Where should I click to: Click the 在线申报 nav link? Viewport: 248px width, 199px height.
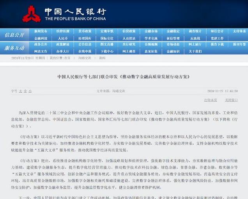pyautogui.click(x=85, y=51)
